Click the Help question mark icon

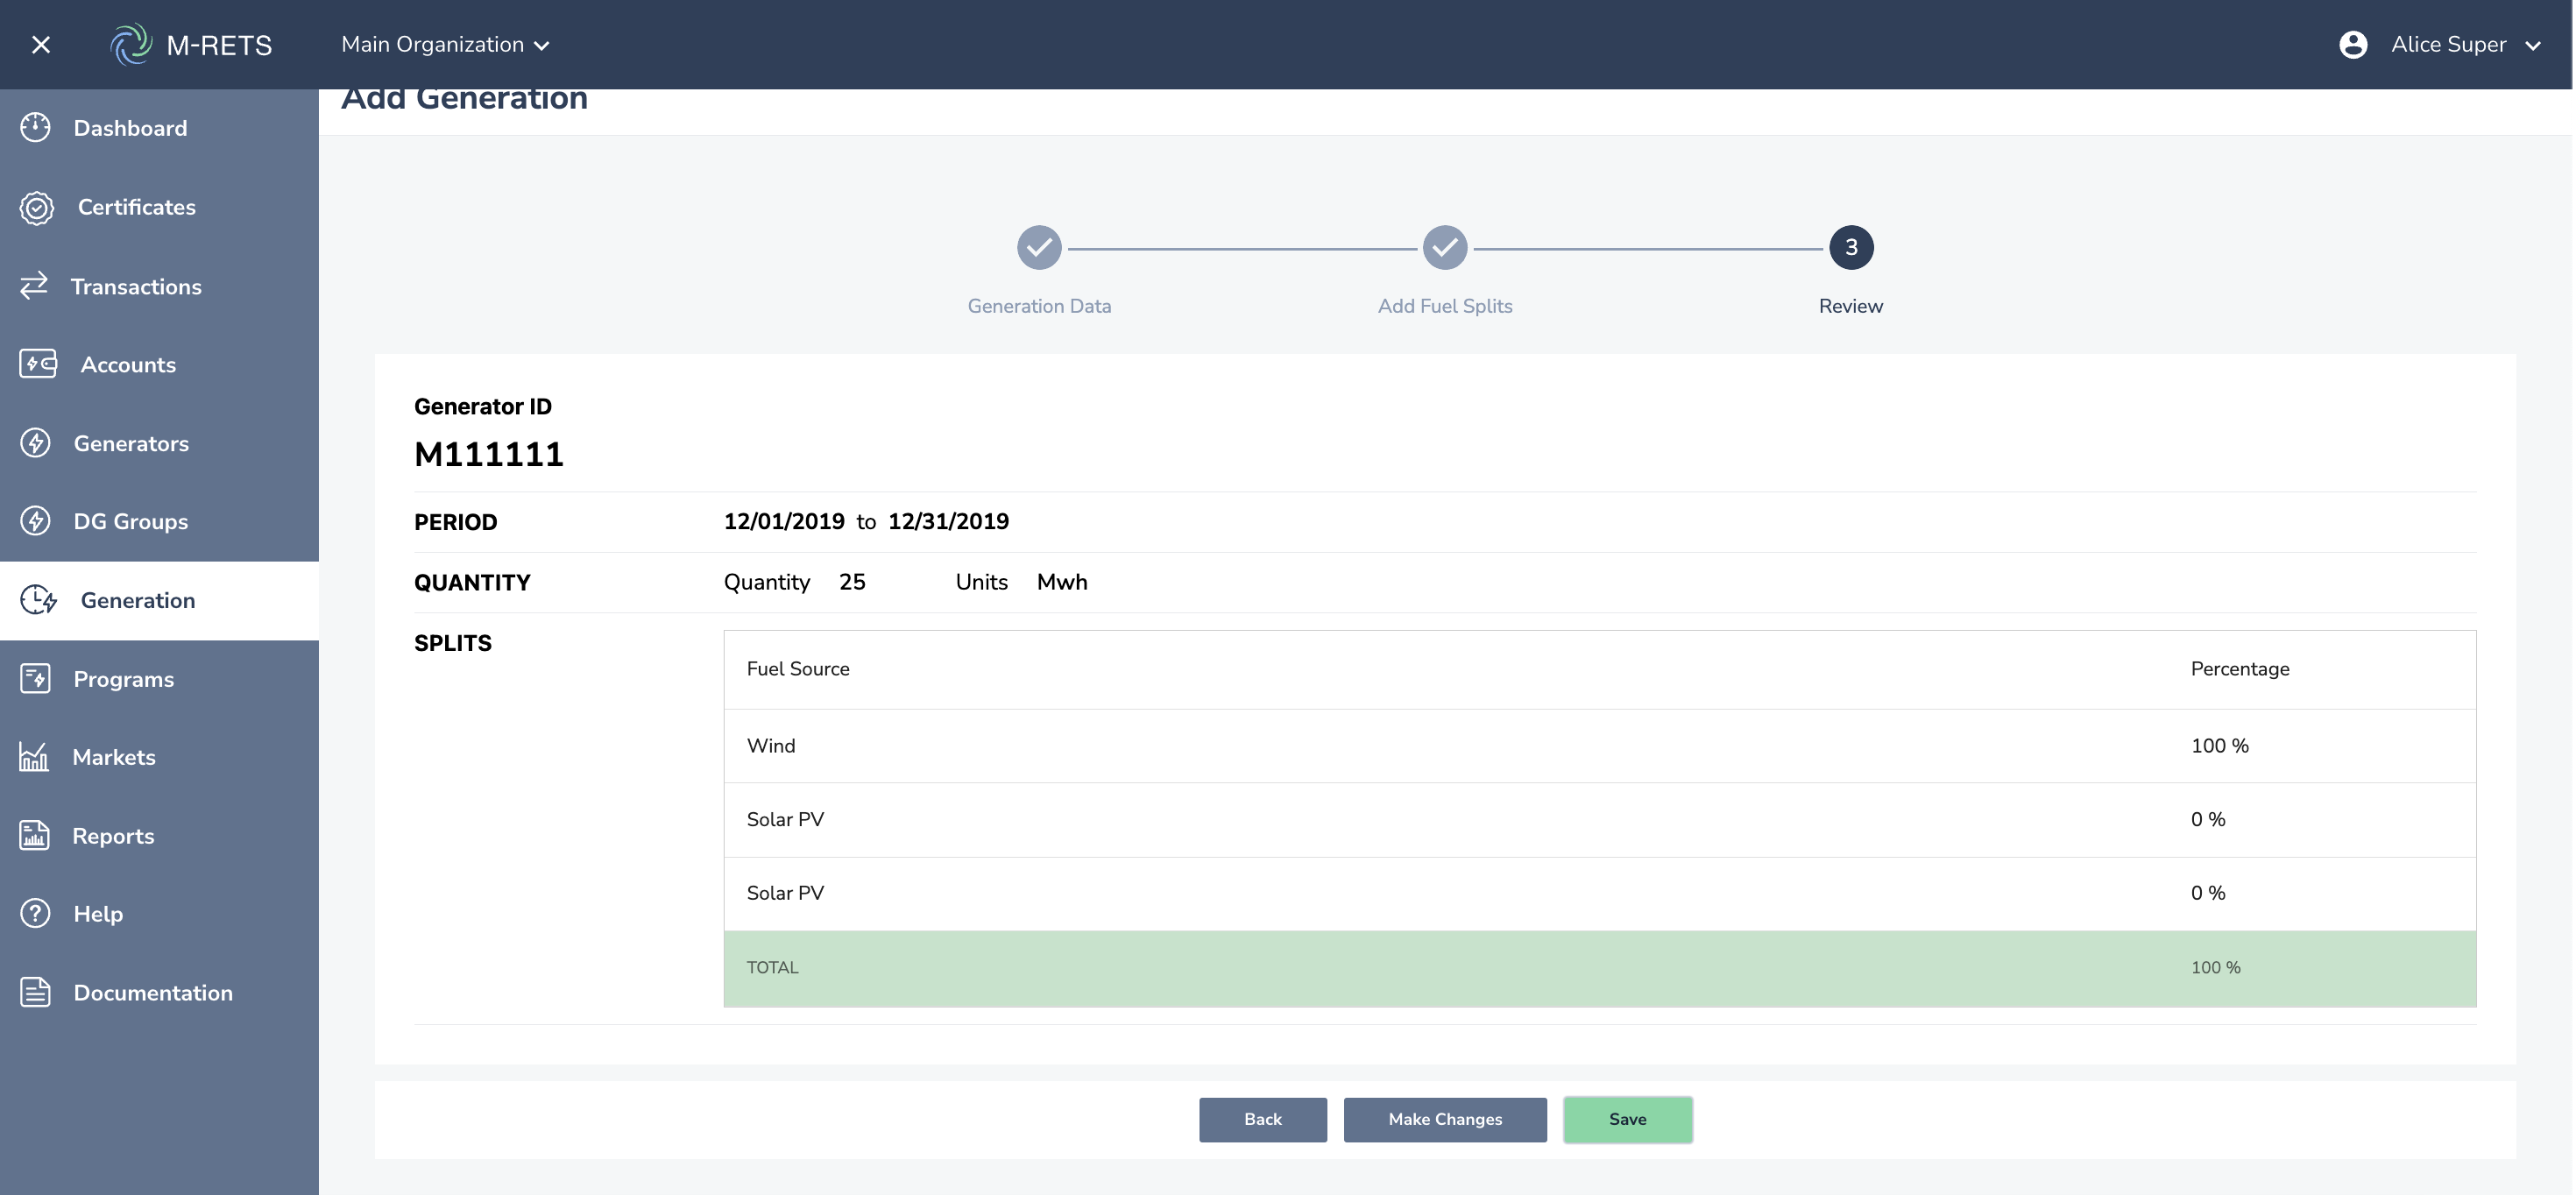(35, 913)
